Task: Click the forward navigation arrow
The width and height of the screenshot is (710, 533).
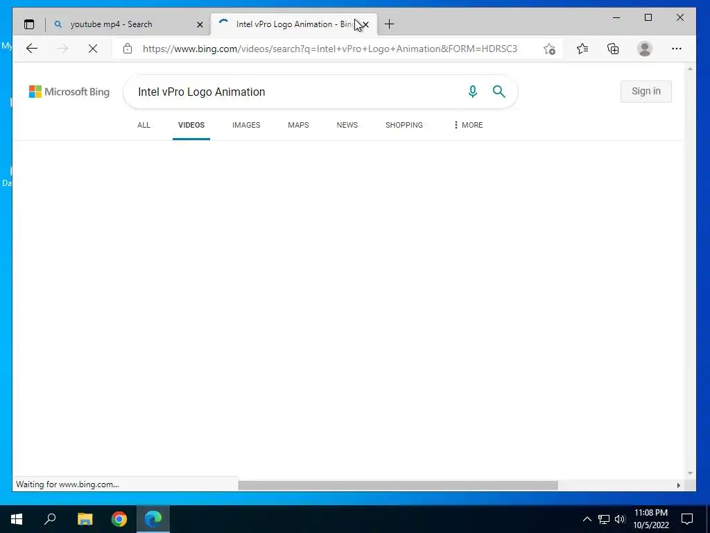Action: point(62,49)
